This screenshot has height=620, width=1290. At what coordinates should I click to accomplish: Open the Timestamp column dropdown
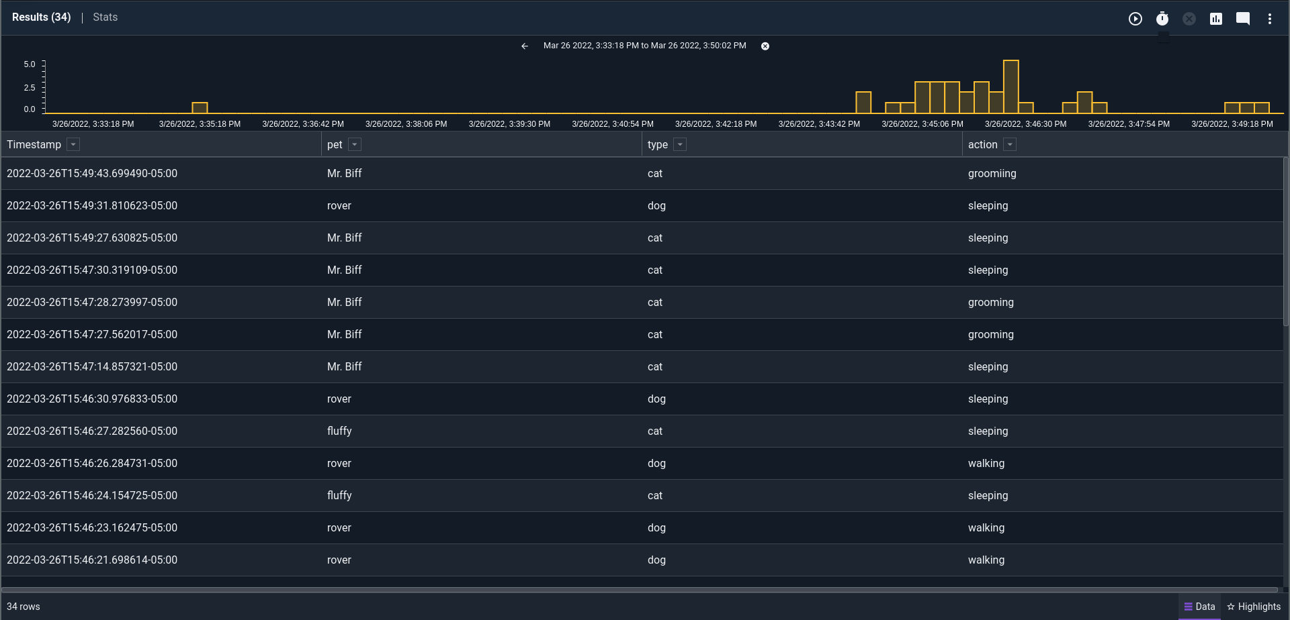pos(73,144)
